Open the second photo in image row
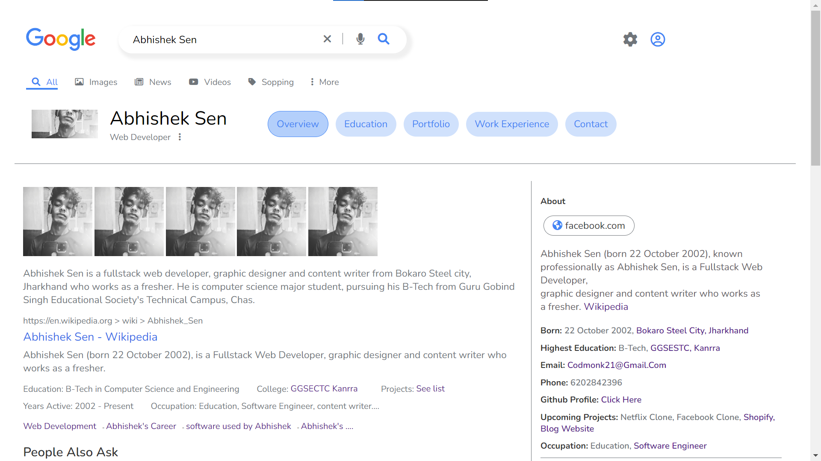The image size is (821, 461). (129, 222)
